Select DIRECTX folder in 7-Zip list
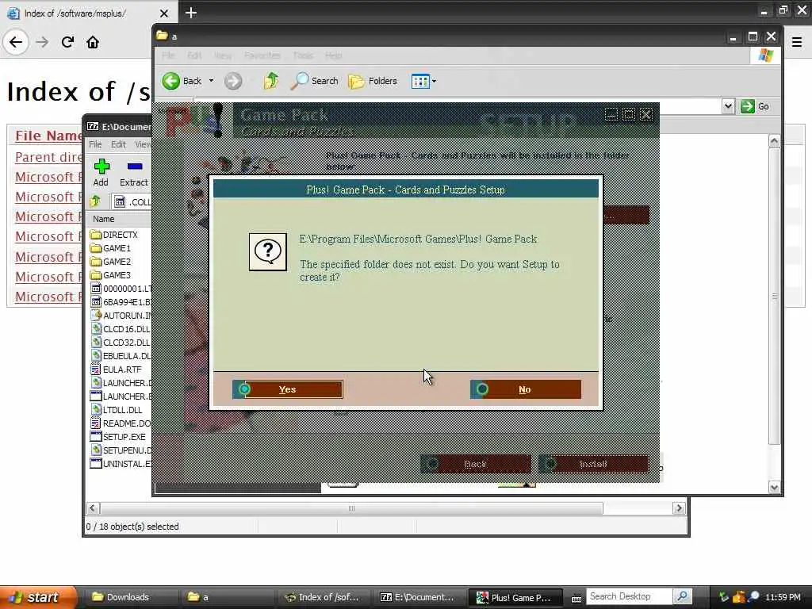Image resolution: width=812 pixels, height=609 pixels. [x=114, y=235]
